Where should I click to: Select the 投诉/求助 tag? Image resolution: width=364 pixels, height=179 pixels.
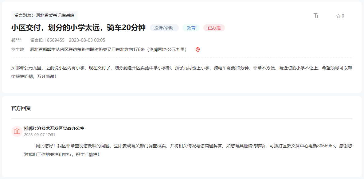[164, 28]
